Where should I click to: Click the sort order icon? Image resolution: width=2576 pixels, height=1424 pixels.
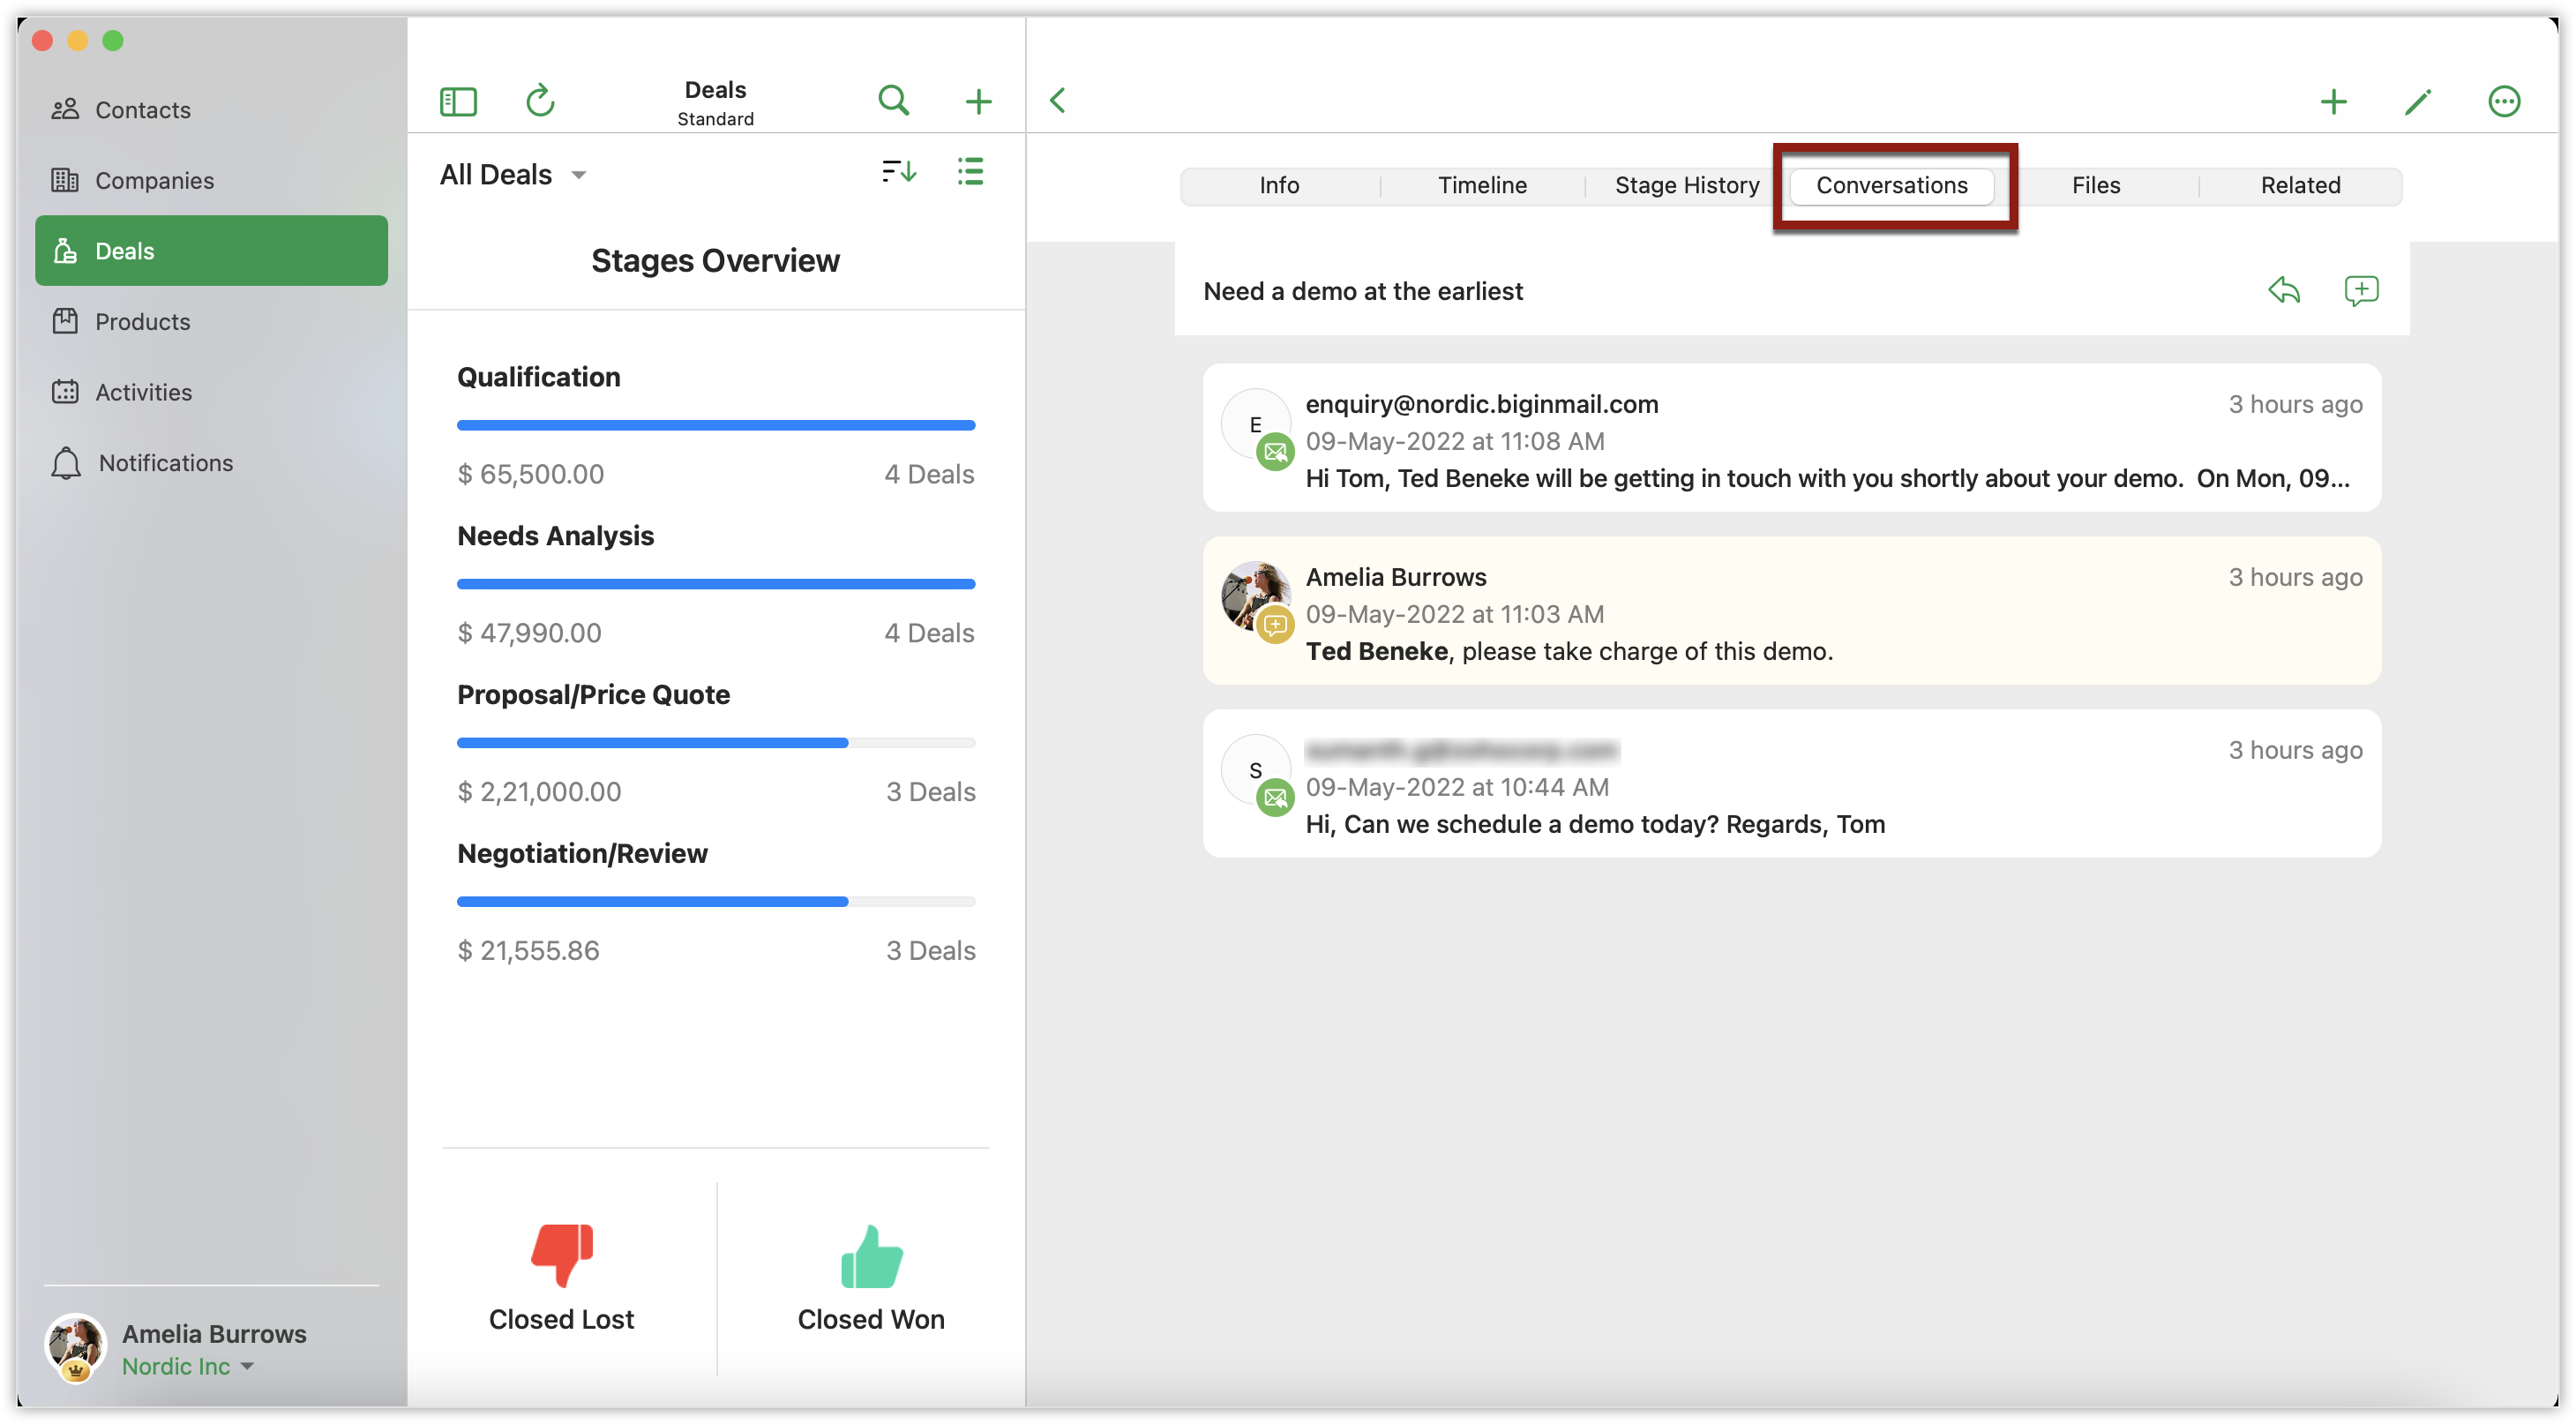point(899,172)
